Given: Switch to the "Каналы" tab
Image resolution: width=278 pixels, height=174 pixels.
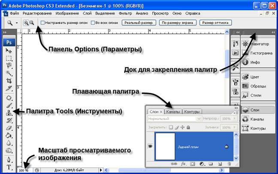Looking at the screenshot, I should click(x=173, y=112).
